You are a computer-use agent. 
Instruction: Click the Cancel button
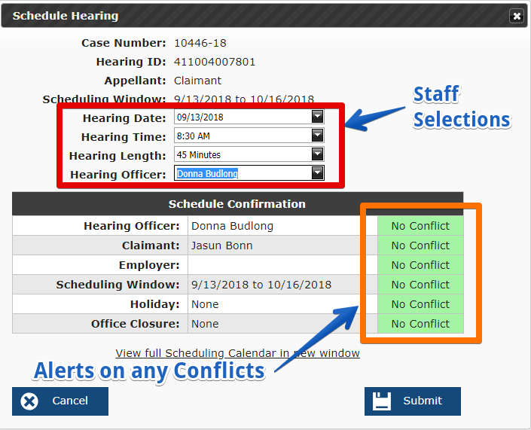tap(60, 401)
